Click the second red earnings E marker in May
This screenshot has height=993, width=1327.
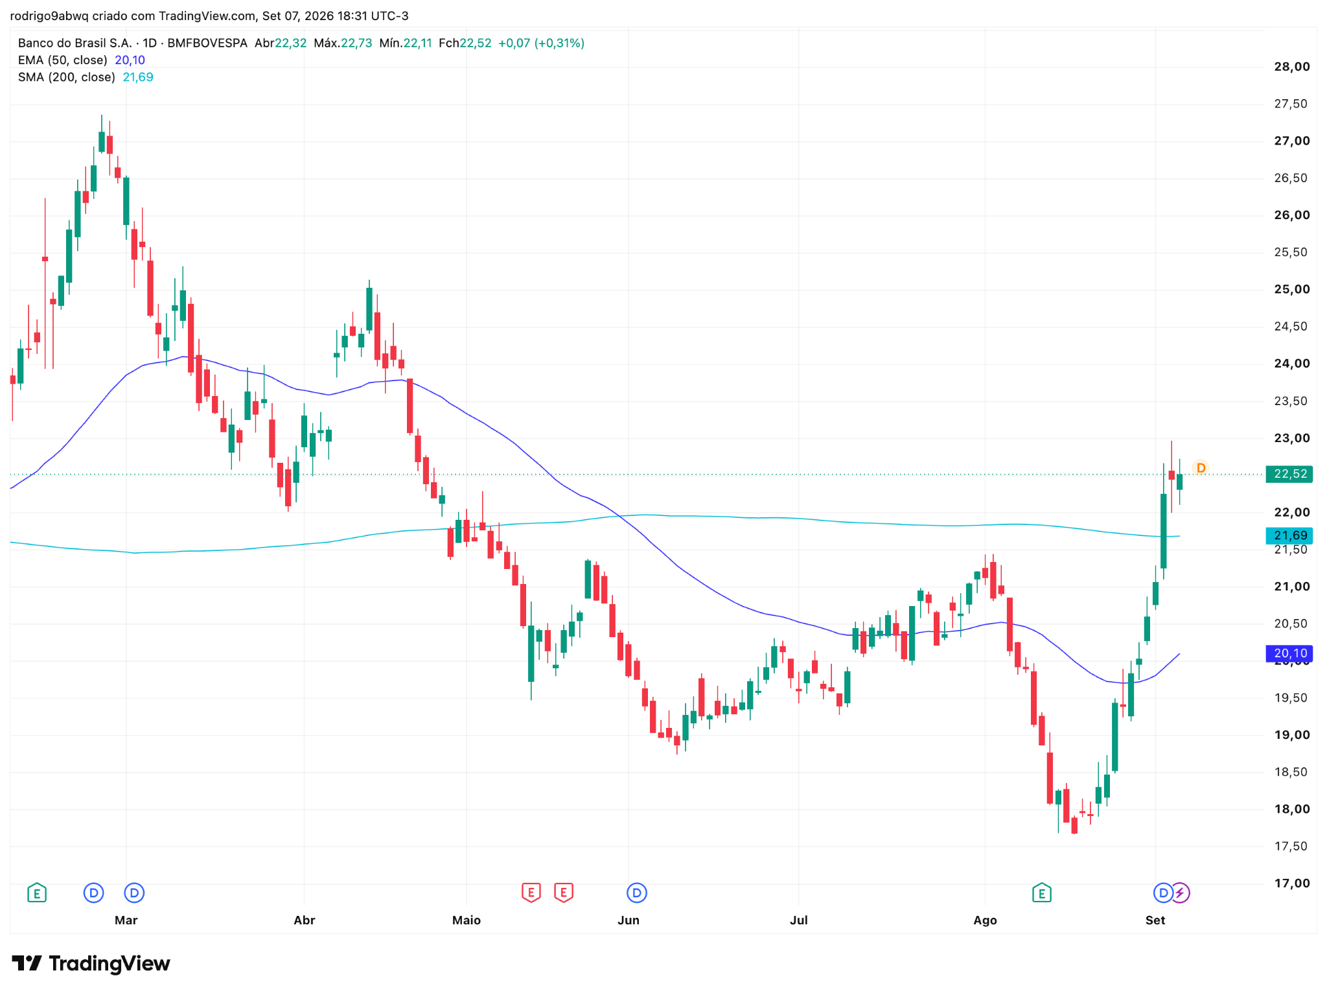(564, 893)
